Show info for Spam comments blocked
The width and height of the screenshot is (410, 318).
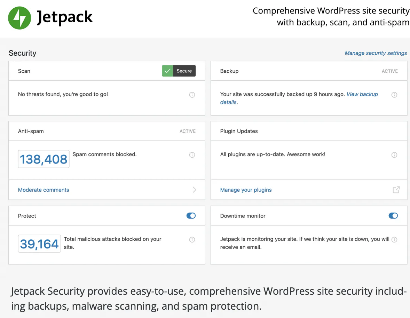tap(192, 155)
